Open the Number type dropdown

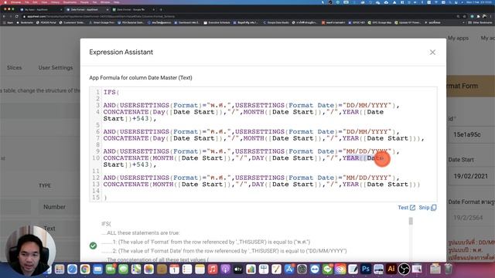pos(60,207)
